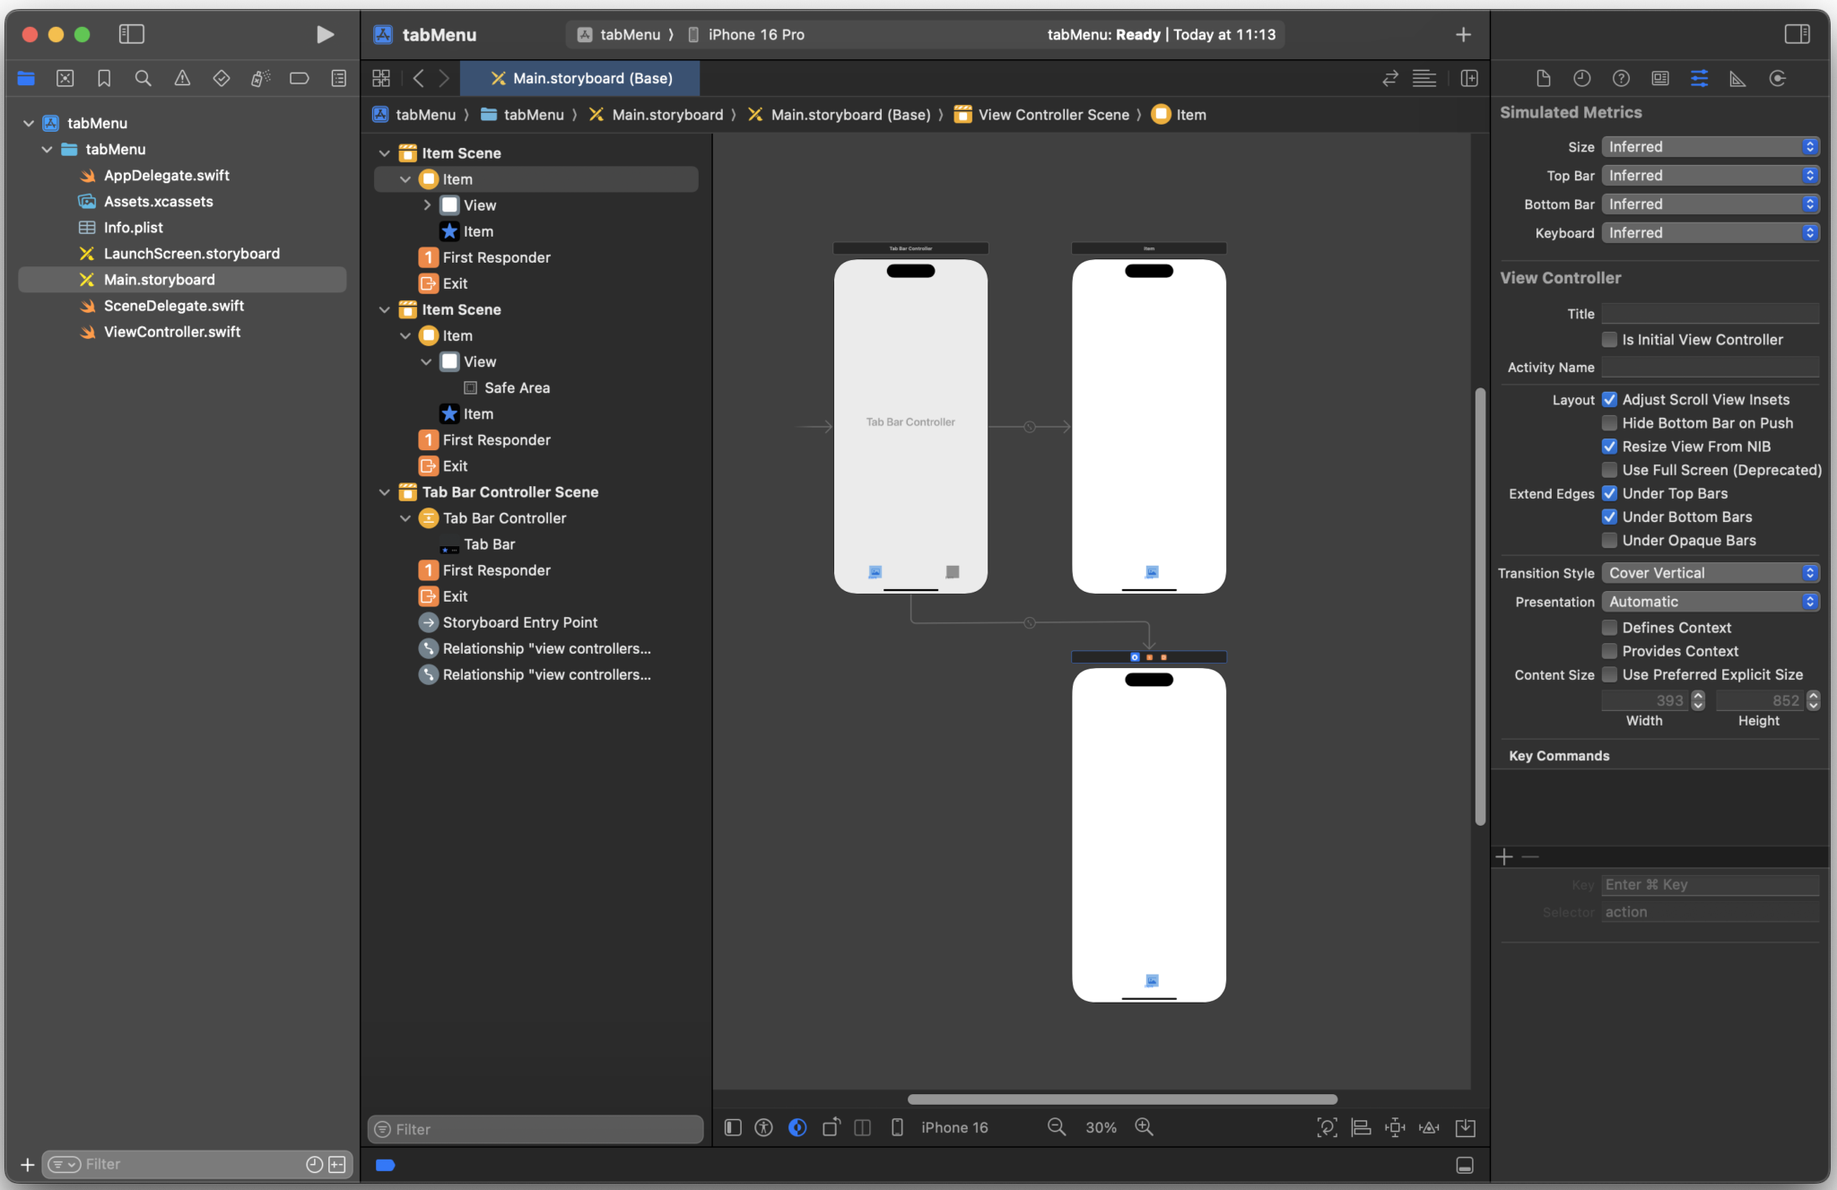Uncheck Under Top Bars extend edge
The height and width of the screenshot is (1190, 1837).
(1610, 493)
